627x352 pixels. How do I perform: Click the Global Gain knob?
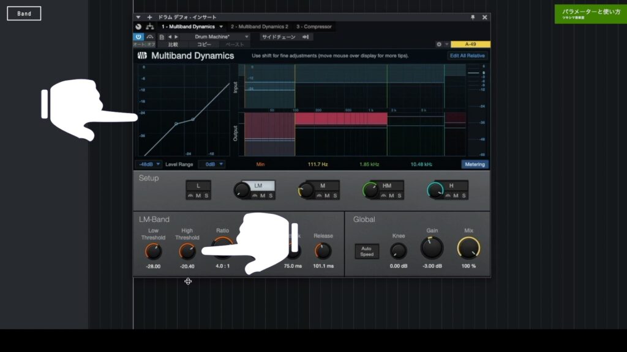432,248
